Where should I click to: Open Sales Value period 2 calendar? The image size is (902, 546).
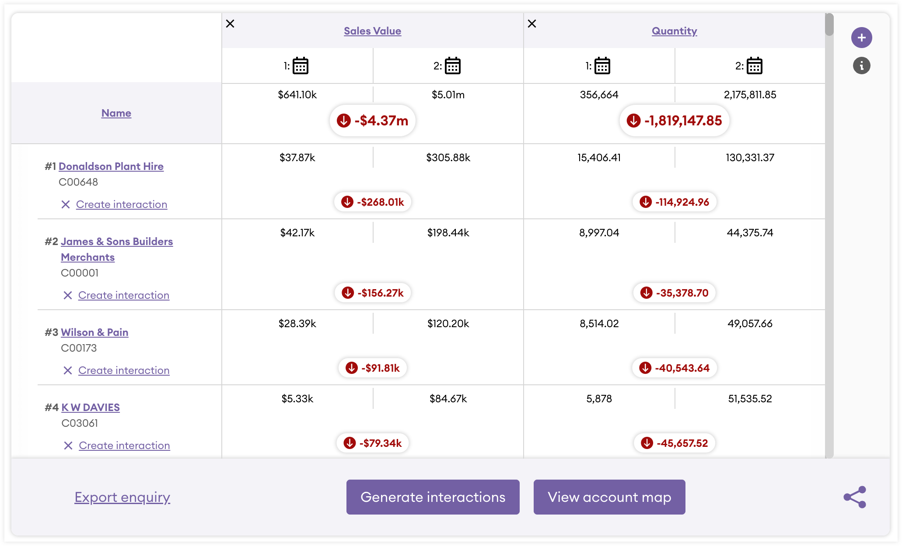[453, 66]
